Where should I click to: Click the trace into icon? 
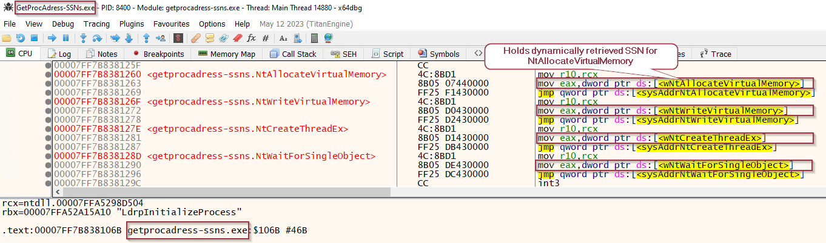coord(115,37)
